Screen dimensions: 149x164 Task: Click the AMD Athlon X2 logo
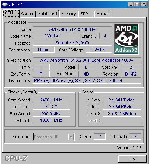coord(126,39)
